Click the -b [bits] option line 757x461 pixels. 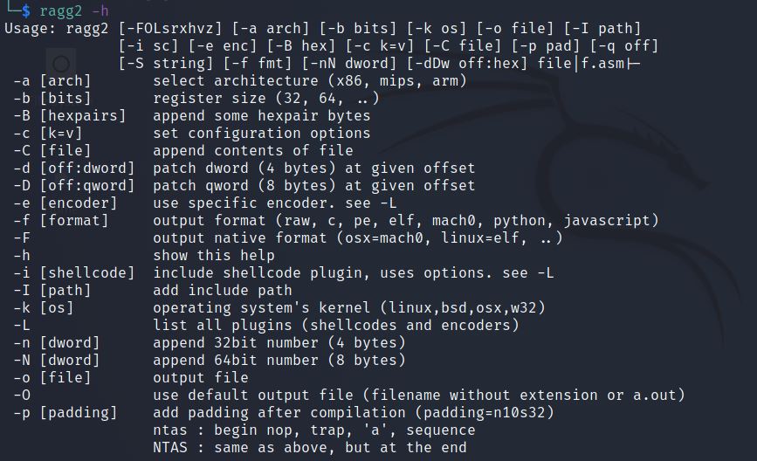pyautogui.click(x=52, y=99)
